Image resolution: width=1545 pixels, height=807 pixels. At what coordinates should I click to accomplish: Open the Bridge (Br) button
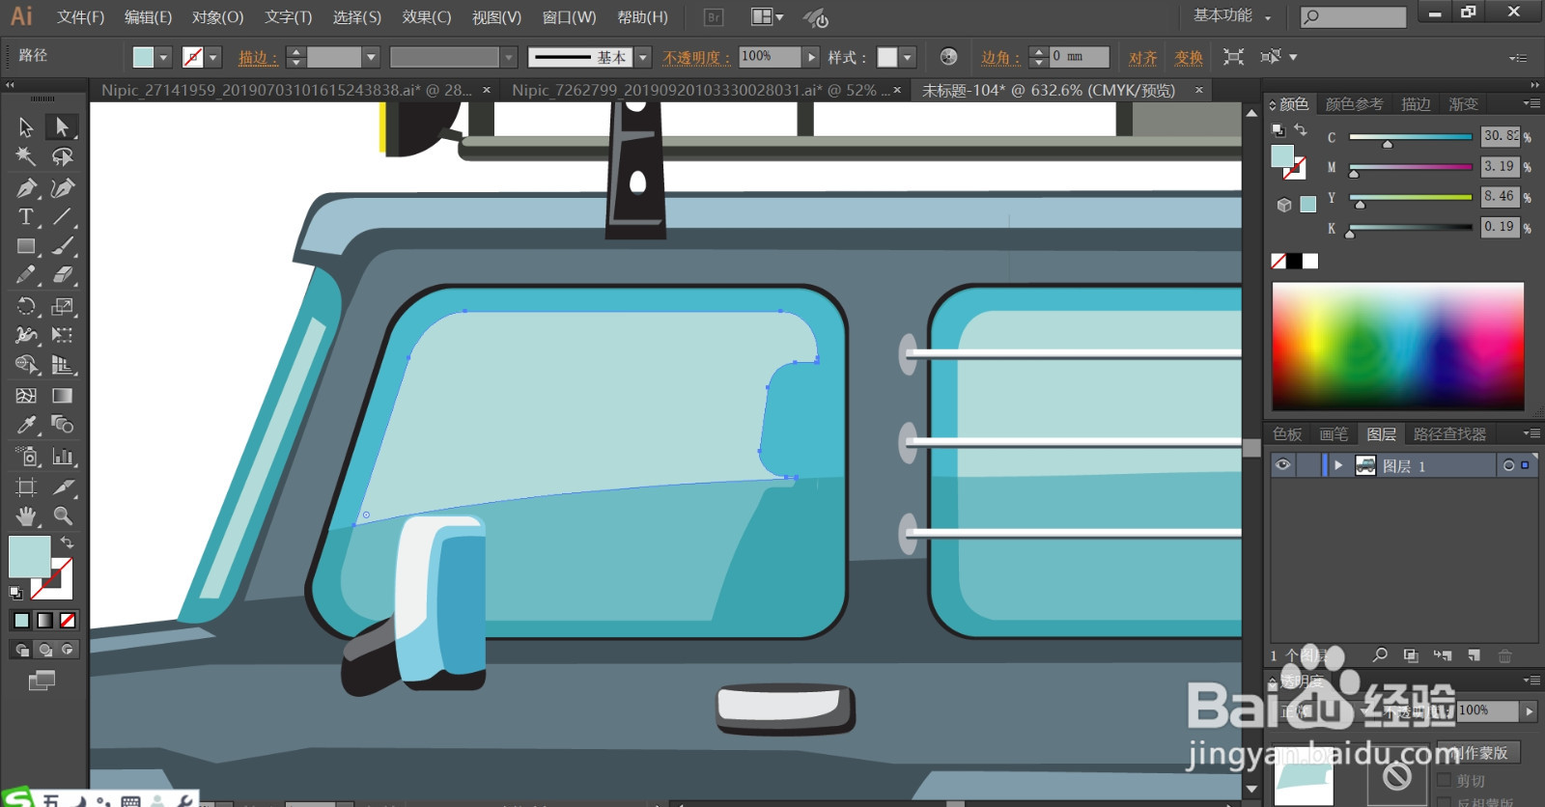(714, 17)
